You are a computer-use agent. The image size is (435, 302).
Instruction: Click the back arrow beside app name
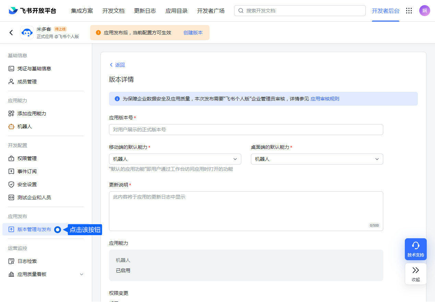11,33
